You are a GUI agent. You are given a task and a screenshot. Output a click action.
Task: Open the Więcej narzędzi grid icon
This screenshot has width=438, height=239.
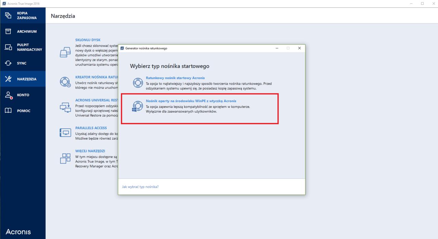65,158
